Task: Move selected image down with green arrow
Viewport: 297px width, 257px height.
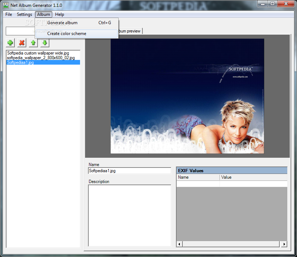Action: click(45, 43)
